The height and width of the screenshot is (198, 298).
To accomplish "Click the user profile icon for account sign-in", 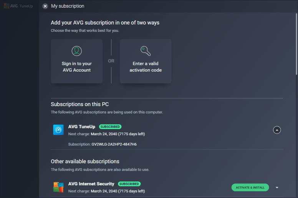I will [77, 51].
